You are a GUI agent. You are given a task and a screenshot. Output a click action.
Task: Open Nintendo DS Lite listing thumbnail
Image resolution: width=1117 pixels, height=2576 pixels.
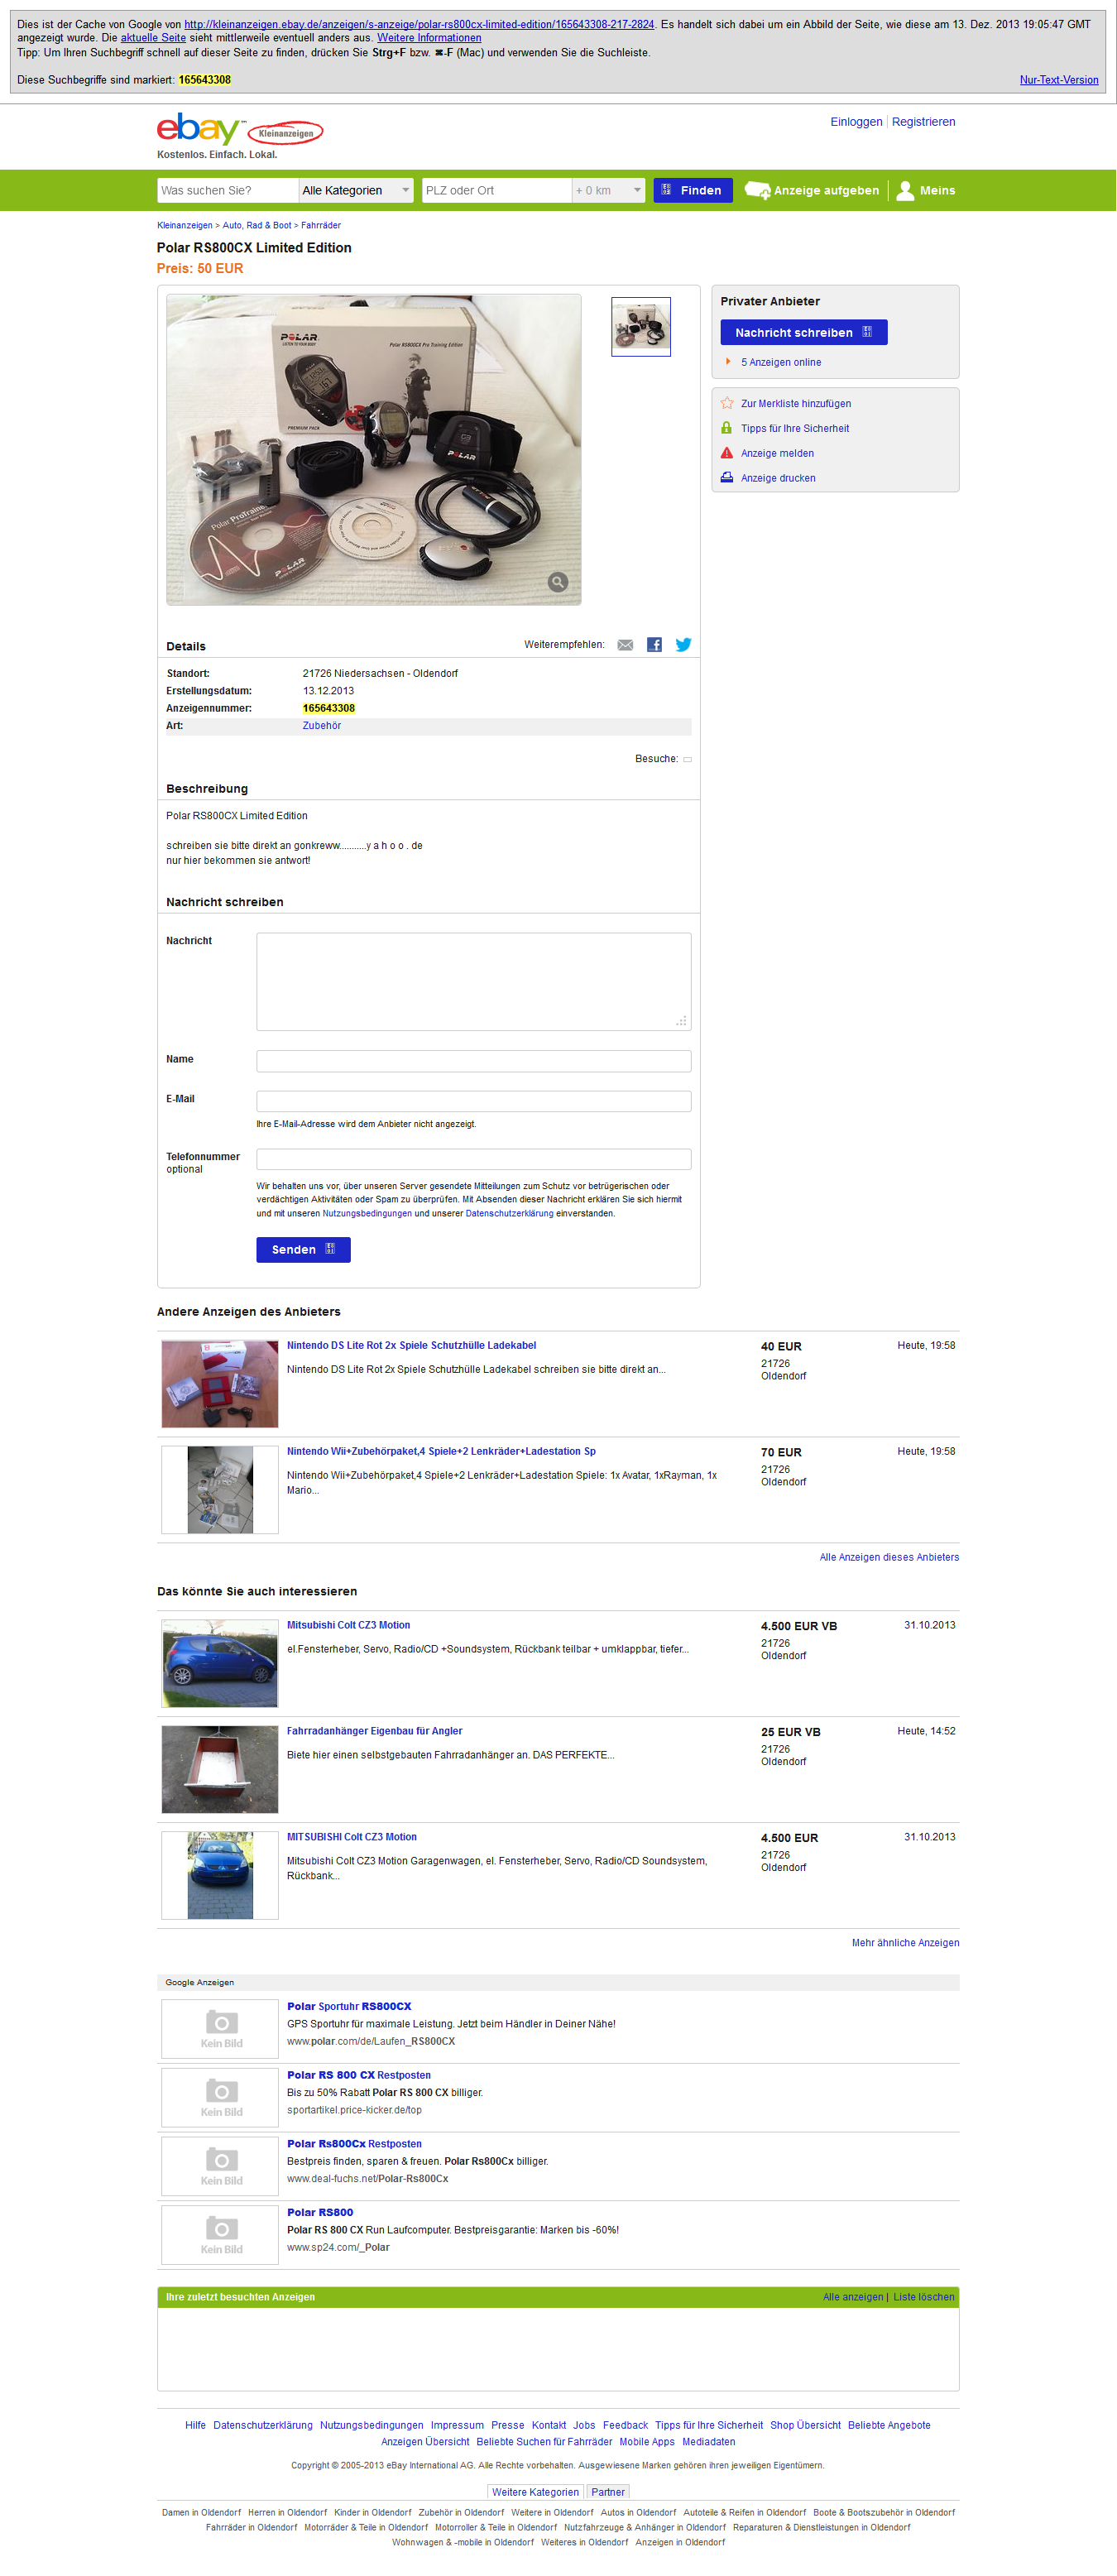coord(220,1384)
